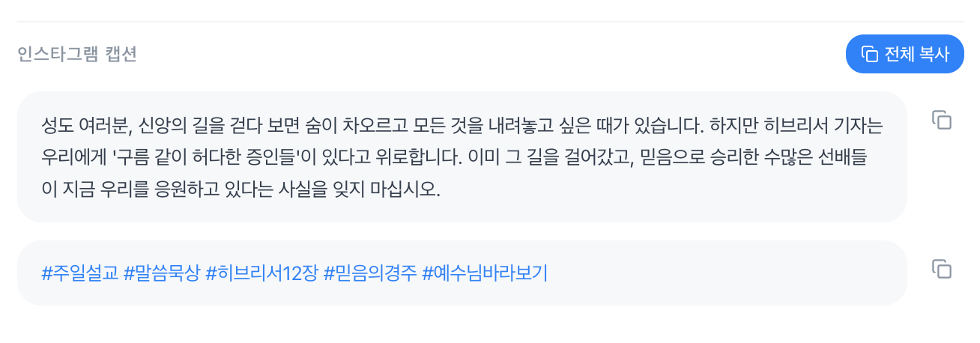Viewport: 980px width, 343px height.
Task: Click the caption's last line ending 마십시오
Action: tap(240, 189)
